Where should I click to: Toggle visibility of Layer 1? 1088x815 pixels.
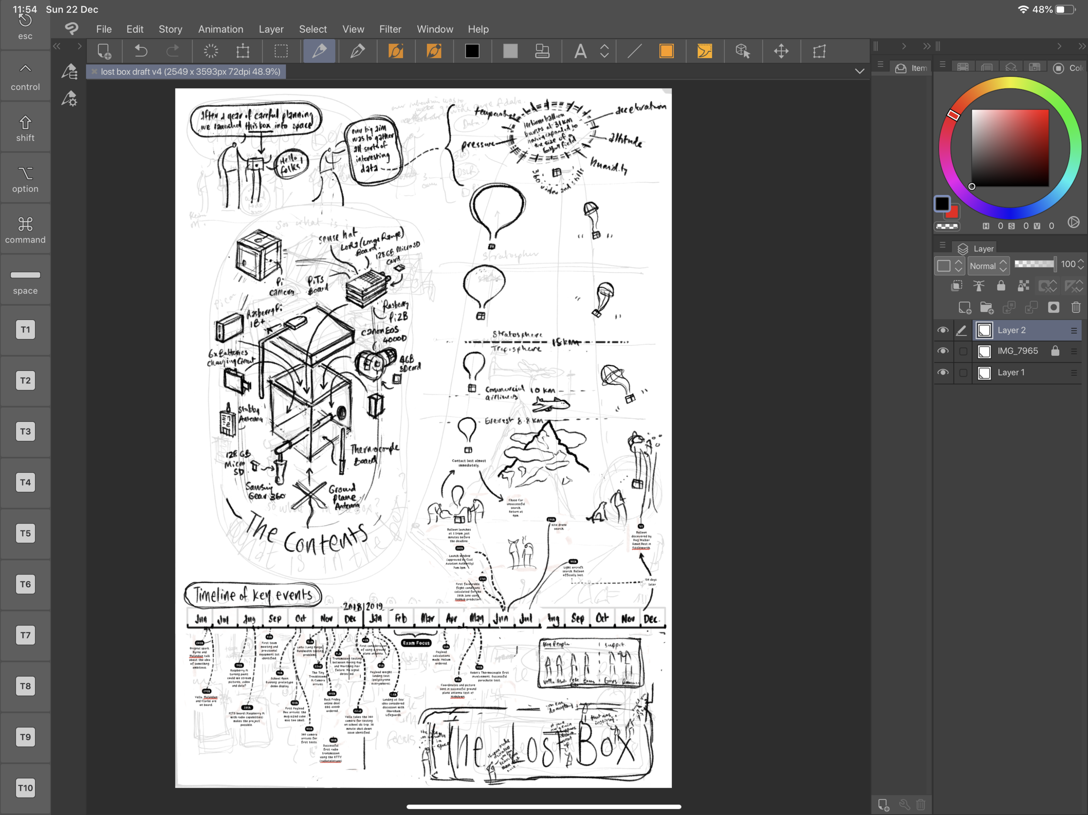point(942,373)
